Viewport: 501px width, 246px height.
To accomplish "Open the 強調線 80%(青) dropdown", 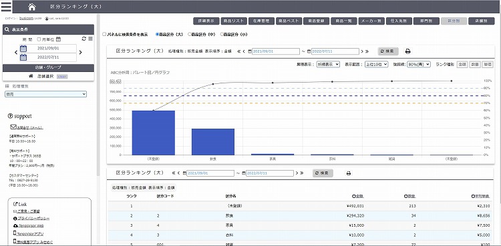I will 419,64.
